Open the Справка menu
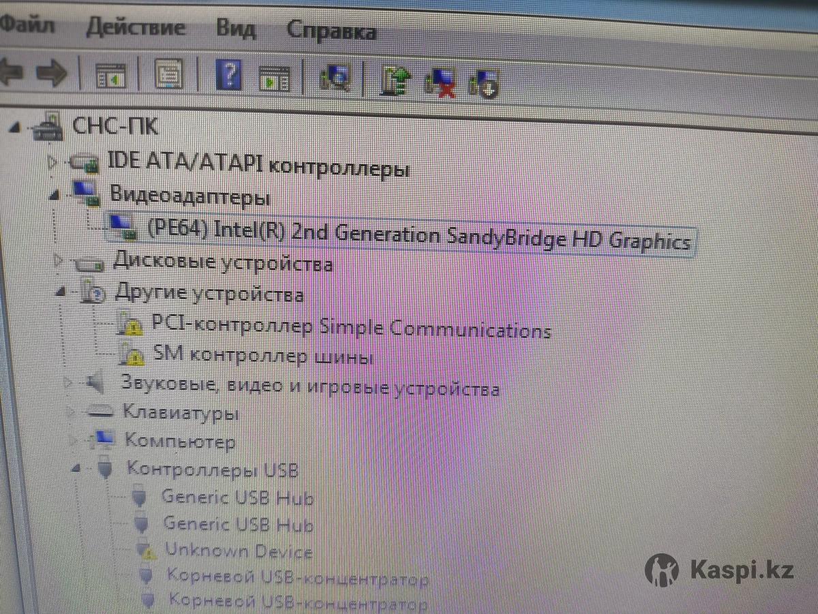 pos(331,31)
